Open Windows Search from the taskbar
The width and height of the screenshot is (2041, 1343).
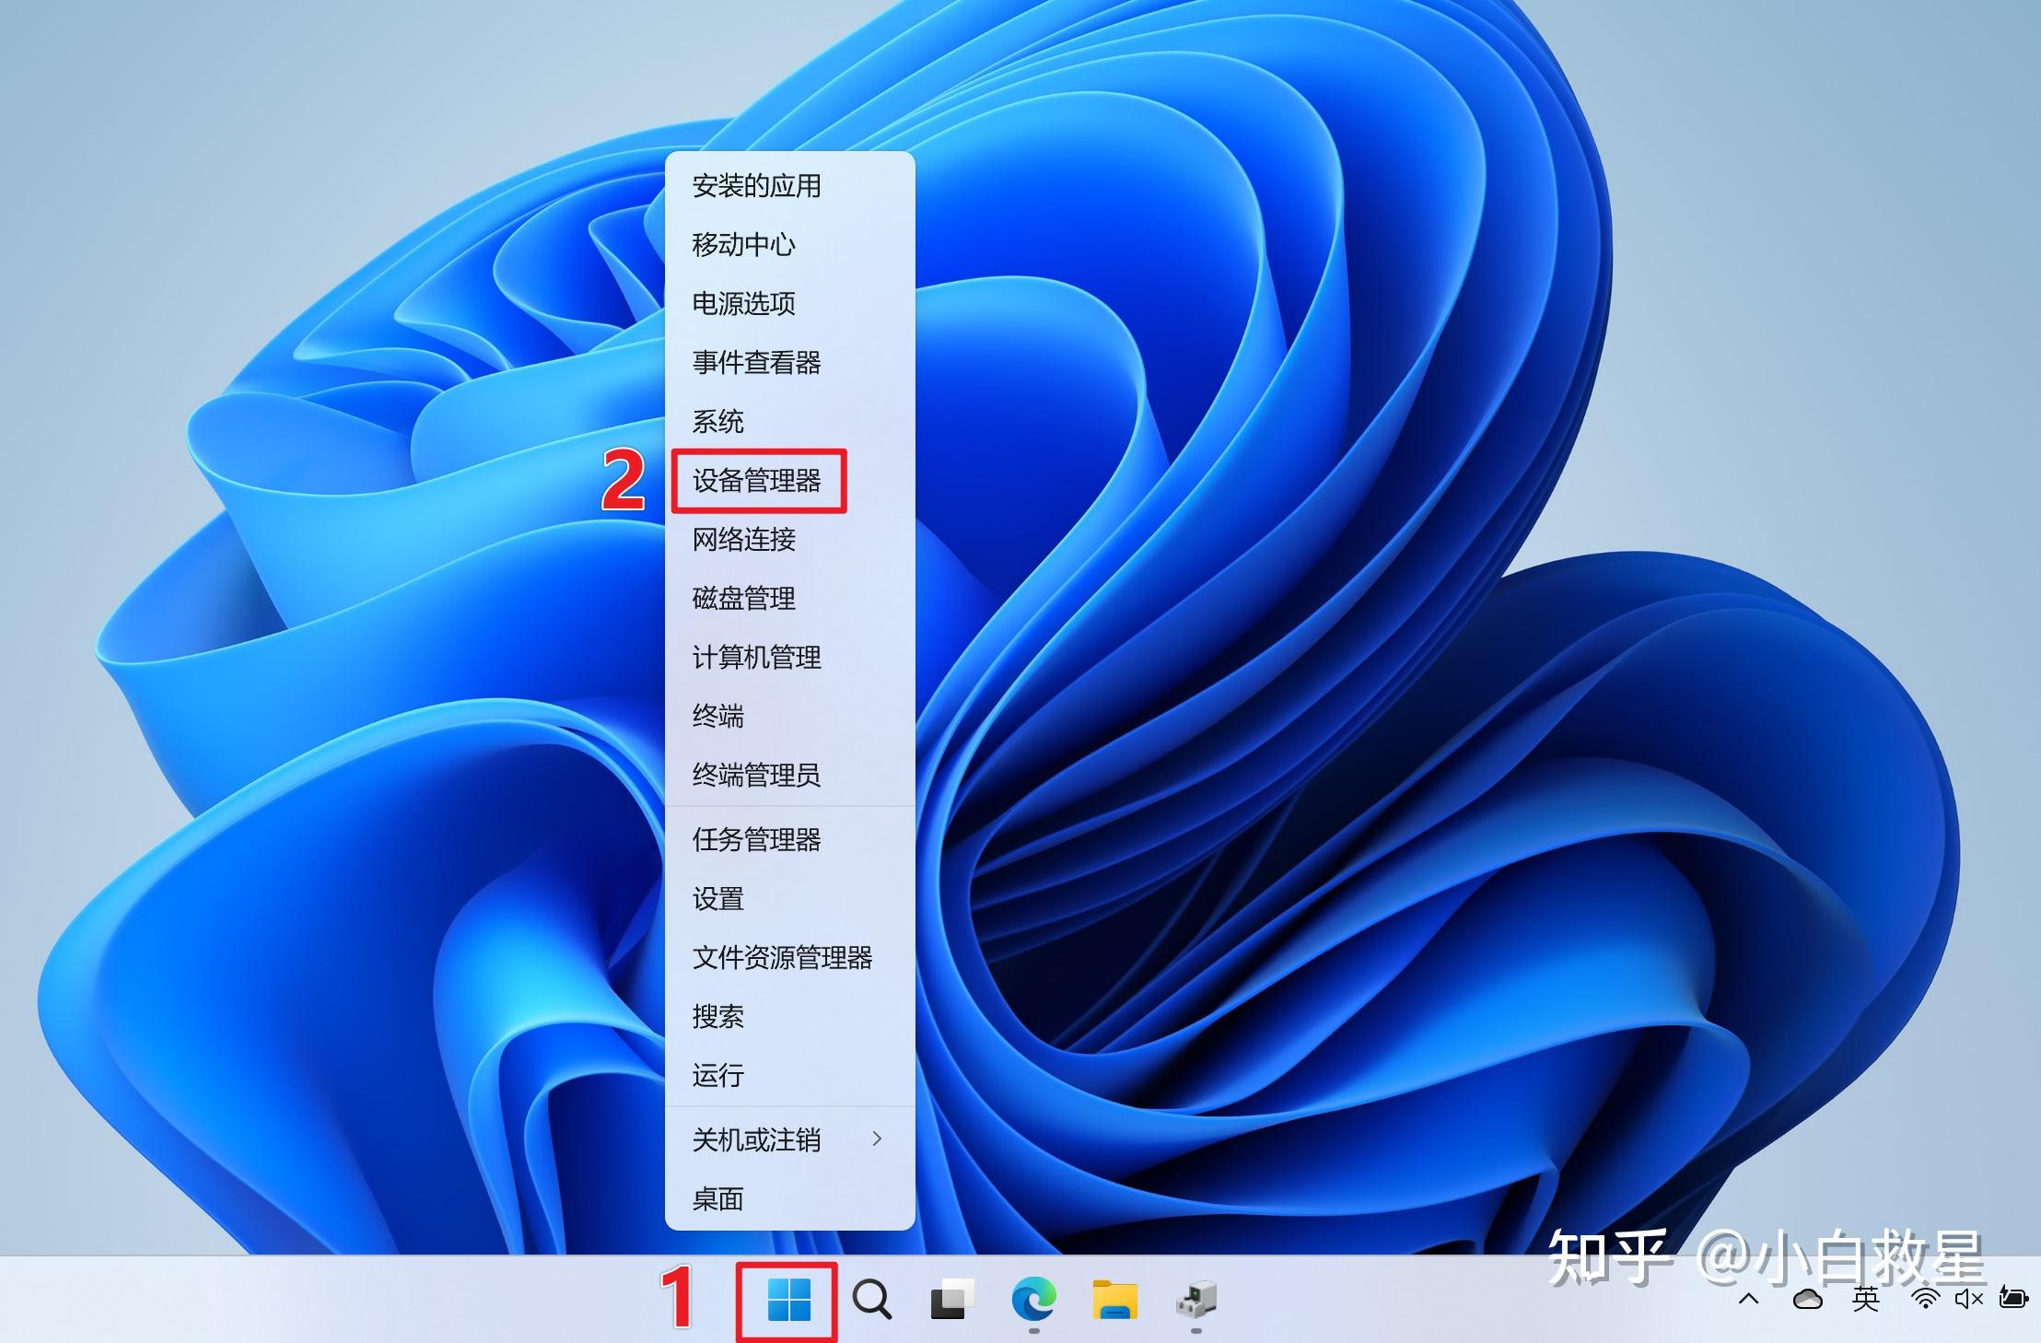tap(870, 1300)
